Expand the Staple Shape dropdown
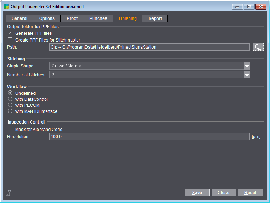270x203 pixels. (x=246, y=66)
